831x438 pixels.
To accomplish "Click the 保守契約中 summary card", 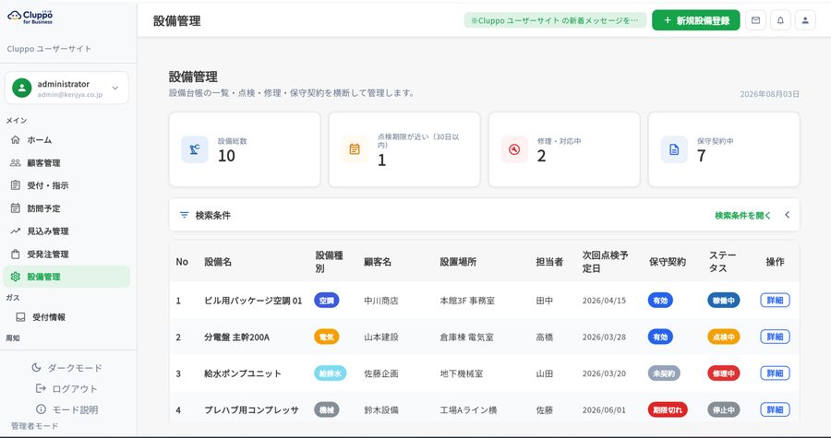I will coord(724,149).
